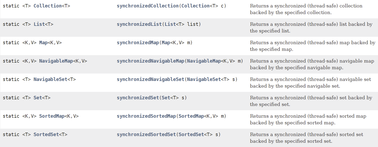This screenshot has width=378, height=147.
Task: Open the Map return type link
Action: tap(43, 43)
